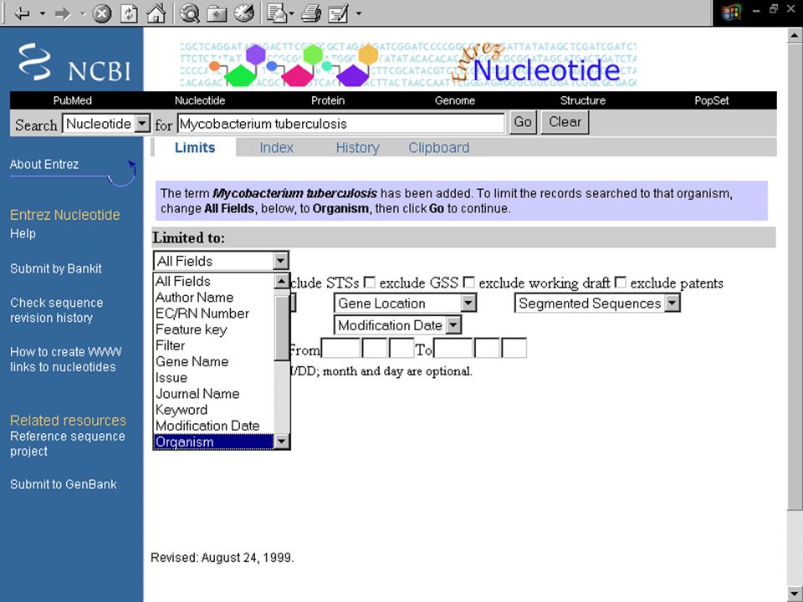Select Organism in the field list
This screenshot has height=602, width=803.
[x=214, y=441]
